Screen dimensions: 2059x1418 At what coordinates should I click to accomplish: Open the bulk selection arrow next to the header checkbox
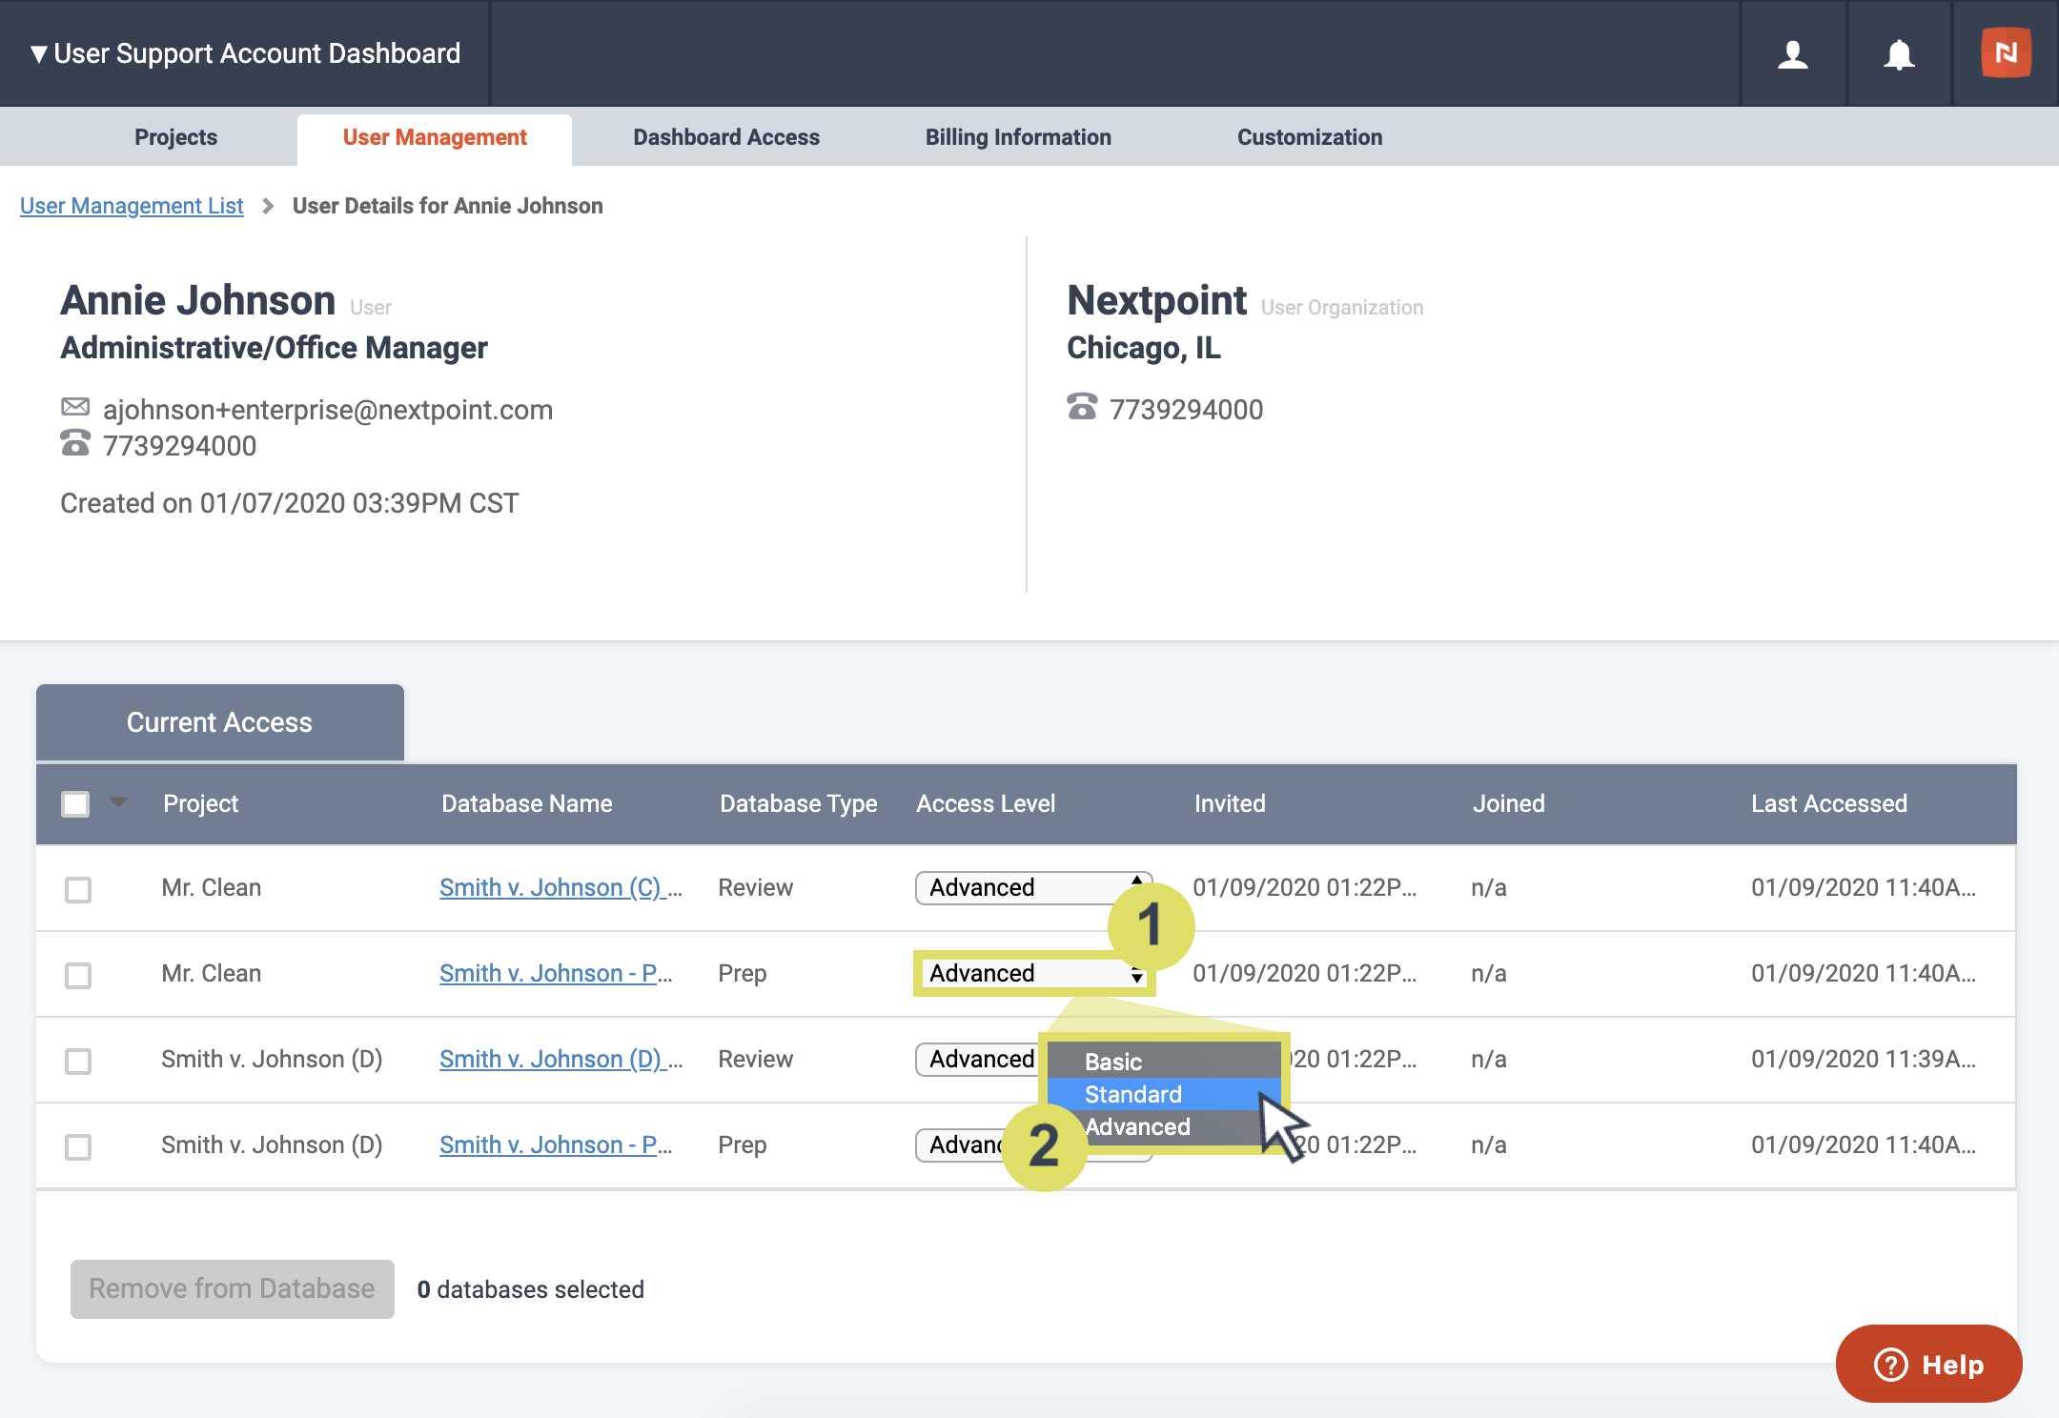point(118,802)
